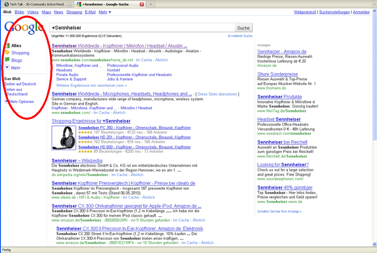Image resolution: width=377 pixels, height=253 pixels.
Task: Expand the Mehr arrow icon in sidebar
Action: (7, 67)
